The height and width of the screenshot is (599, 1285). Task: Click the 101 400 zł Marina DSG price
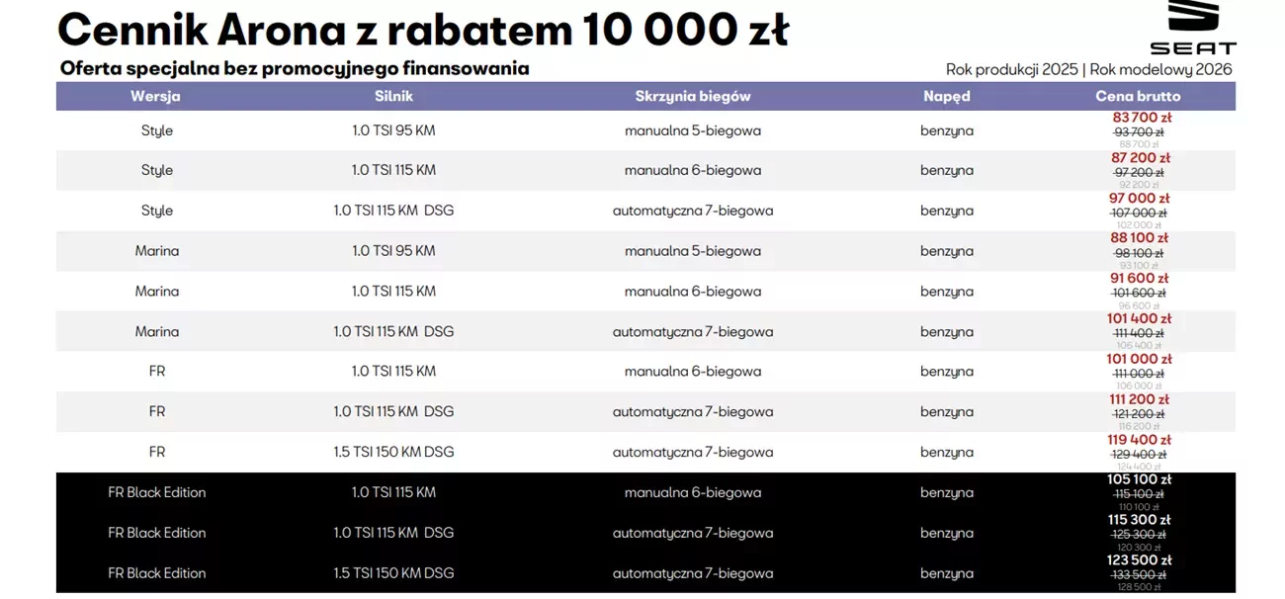[x=1139, y=319]
